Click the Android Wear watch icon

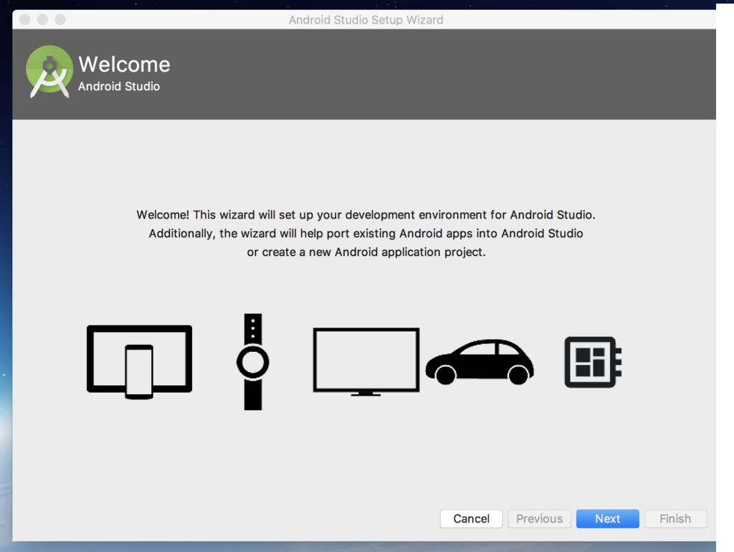pyautogui.click(x=253, y=362)
